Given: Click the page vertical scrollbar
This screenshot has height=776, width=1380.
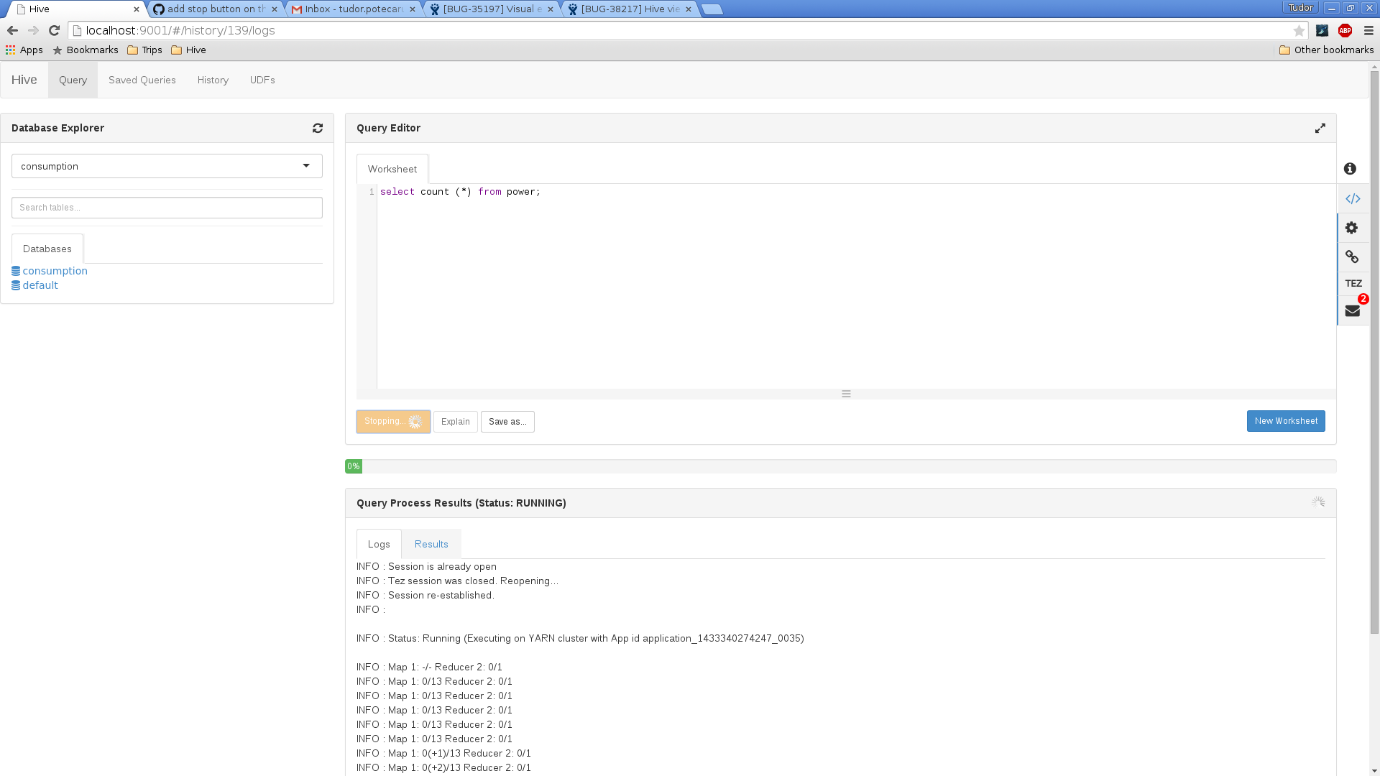Looking at the screenshot, I should point(1374,352).
